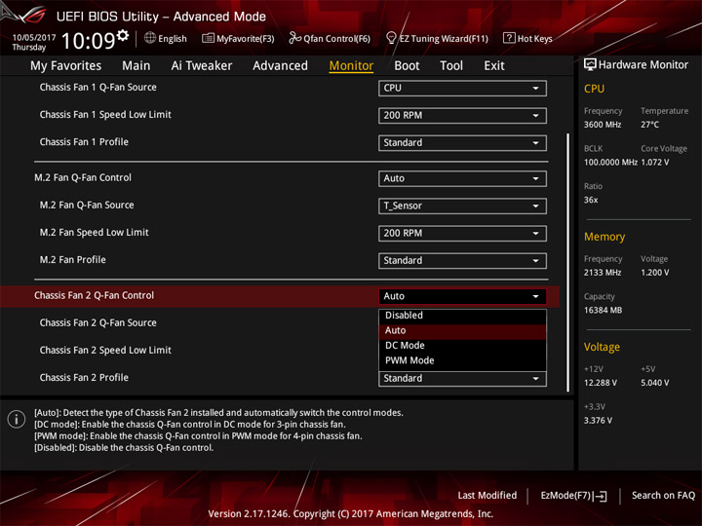Click BCLK value 100.0000 MHz
Screen dimensions: 702x526
point(610,162)
